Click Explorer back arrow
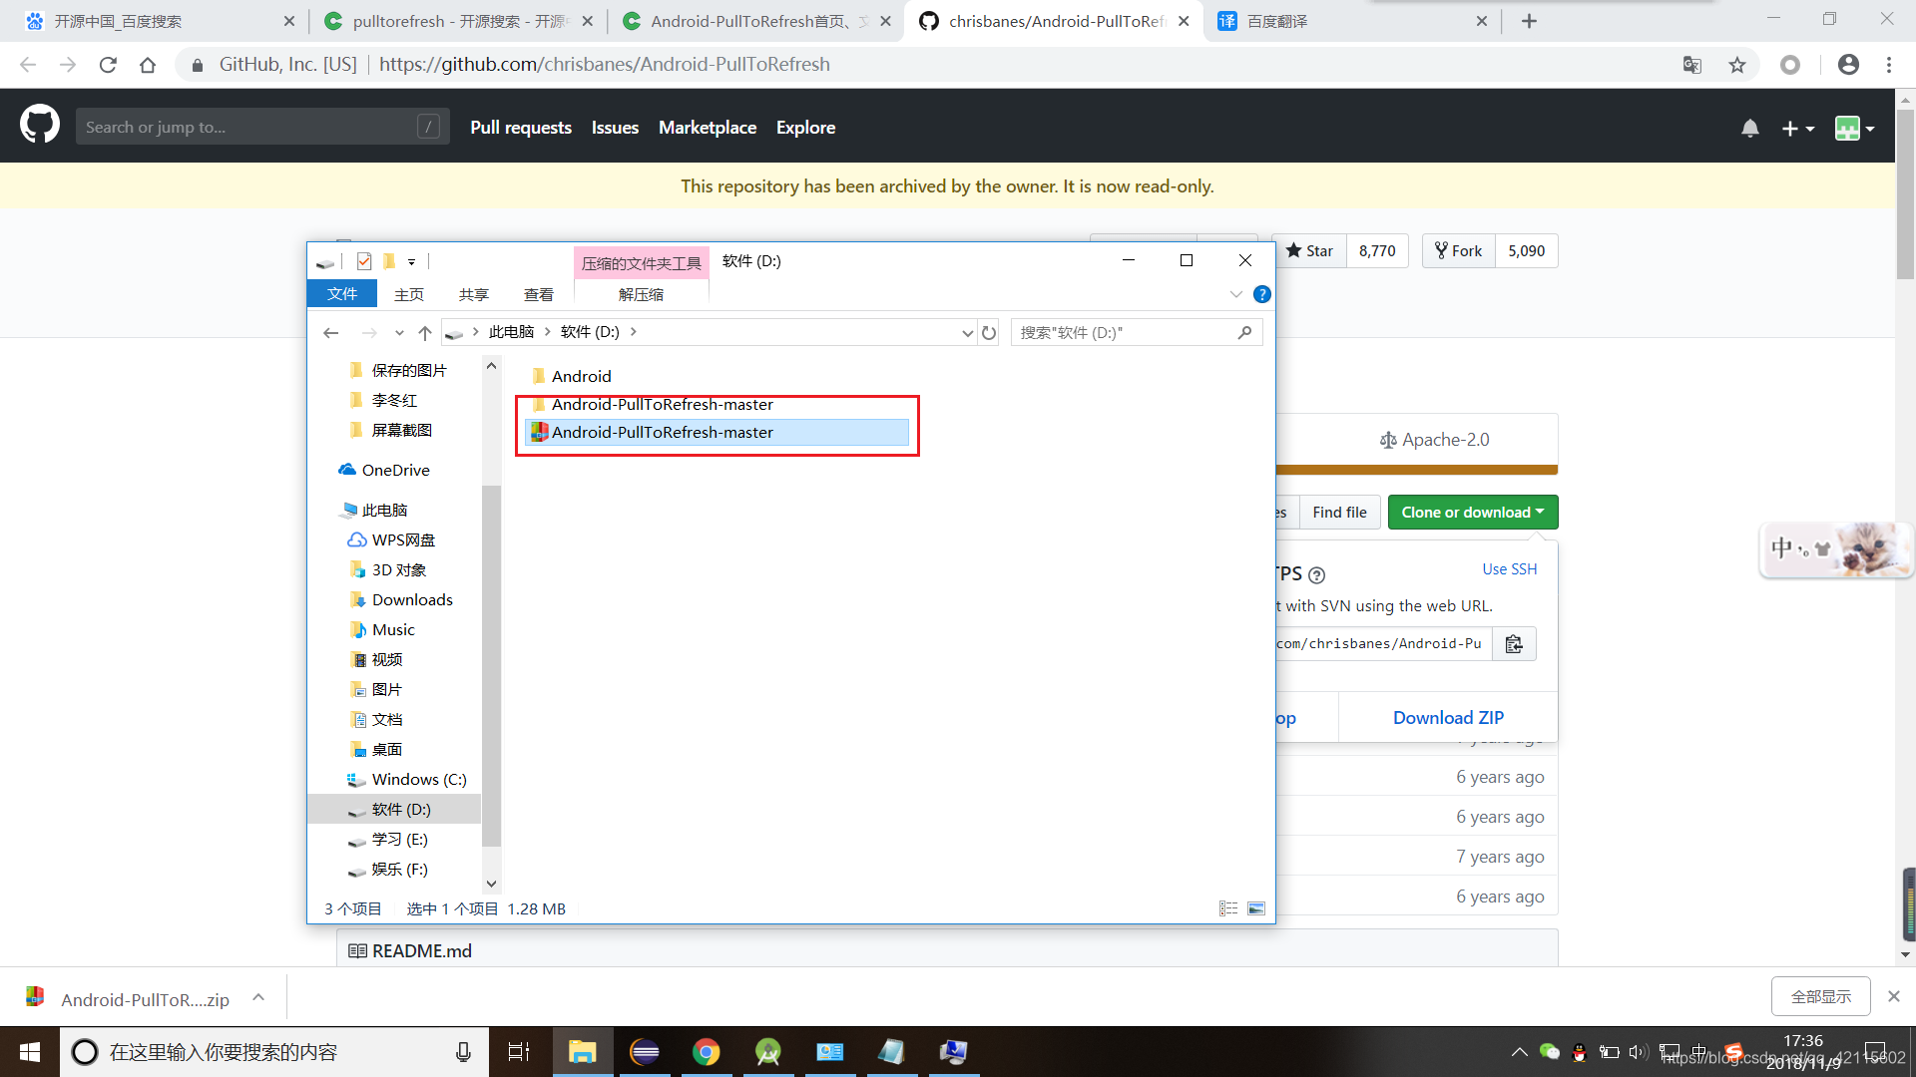Screen dimensions: 1916x1077 pos(331,333)
